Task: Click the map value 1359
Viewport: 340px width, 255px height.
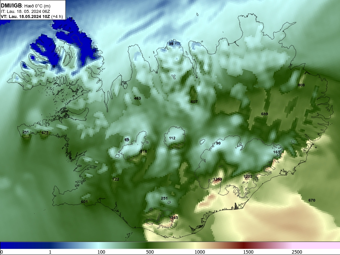Action: tap(218, 179)
